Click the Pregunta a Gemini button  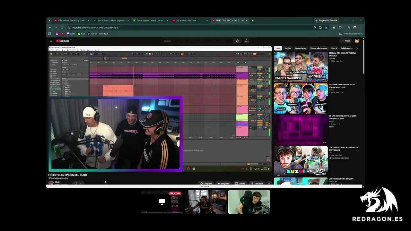[326, 21]
